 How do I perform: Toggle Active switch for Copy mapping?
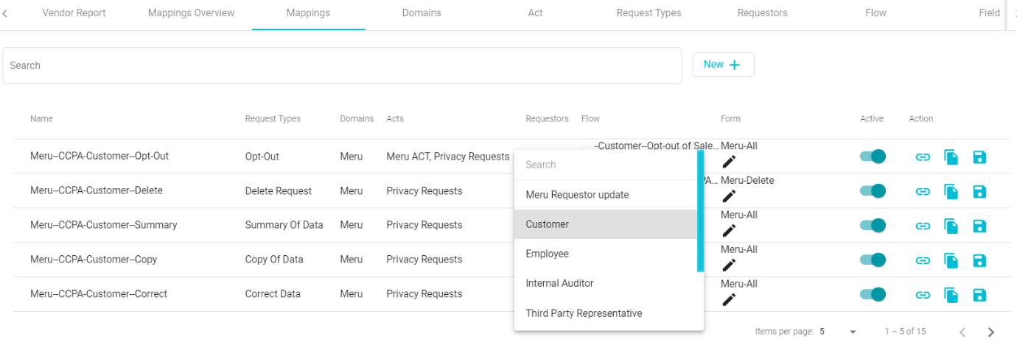click(873, 260)
